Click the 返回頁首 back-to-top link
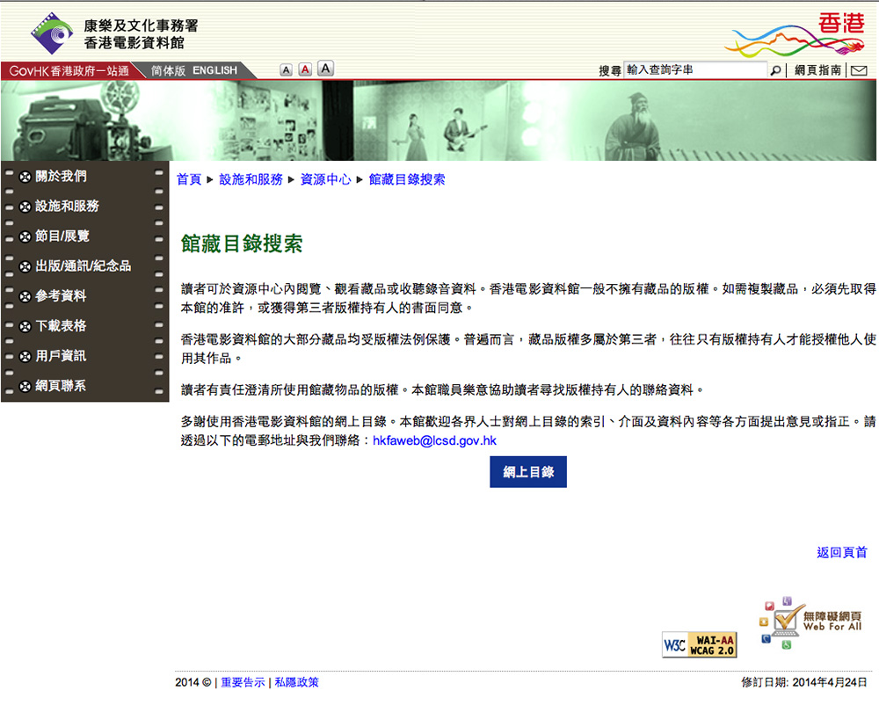The height and width of the screenshot is (705, 879). 841,553
